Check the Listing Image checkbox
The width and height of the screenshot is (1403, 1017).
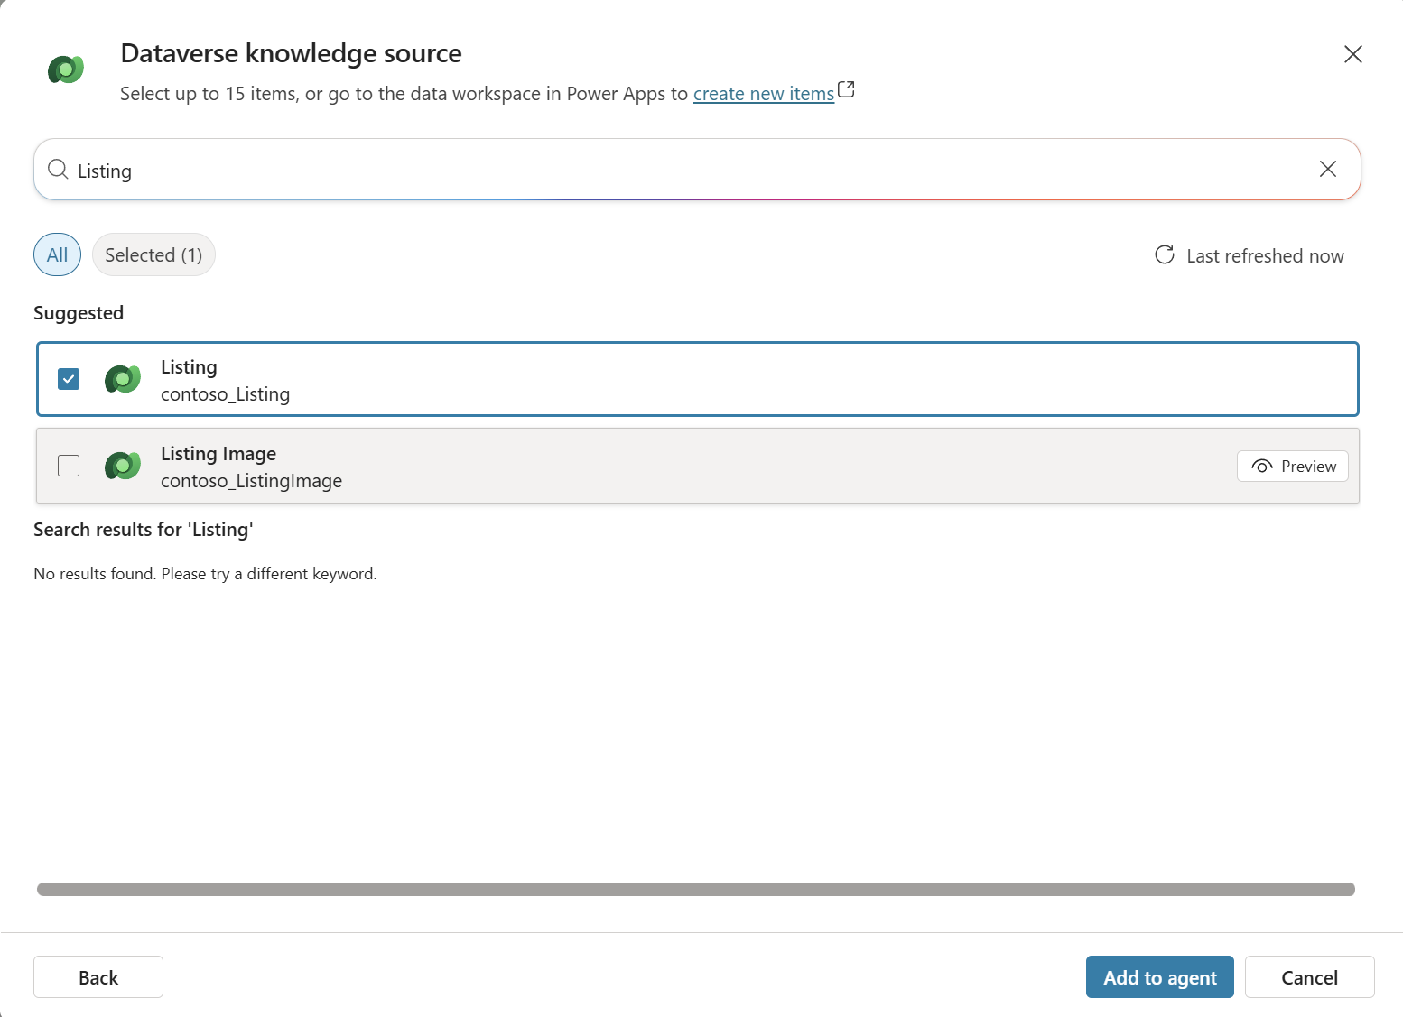tap(68, 466)
